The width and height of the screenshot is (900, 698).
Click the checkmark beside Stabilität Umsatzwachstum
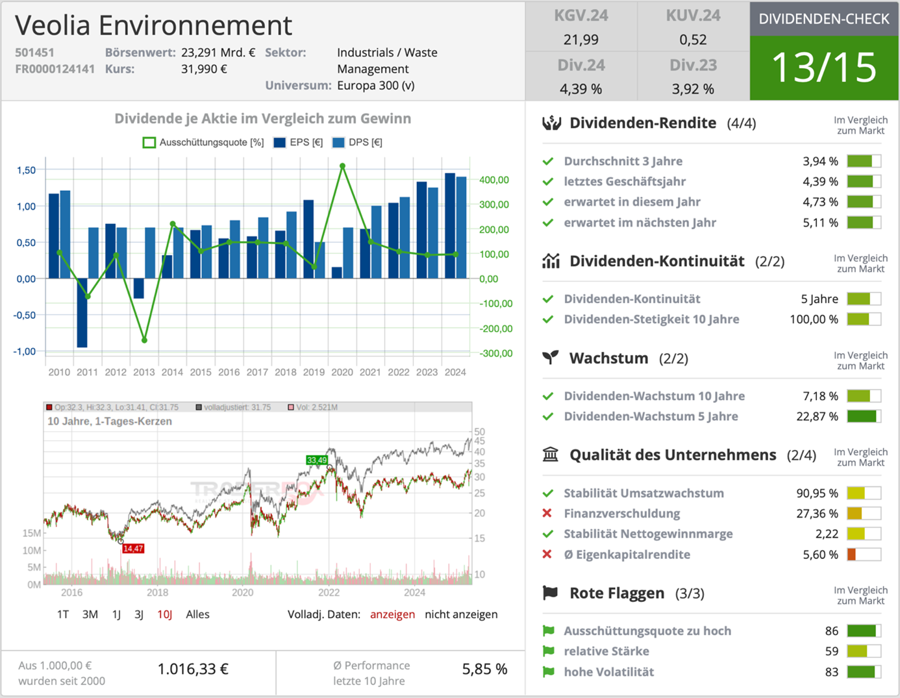(x=548, y=493)
